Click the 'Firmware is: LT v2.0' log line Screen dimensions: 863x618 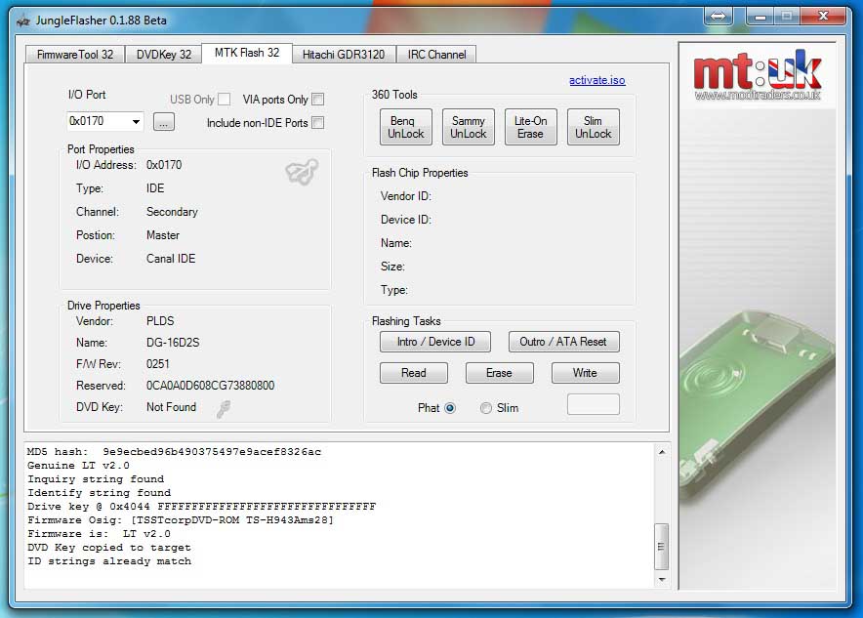coord(99,534)
